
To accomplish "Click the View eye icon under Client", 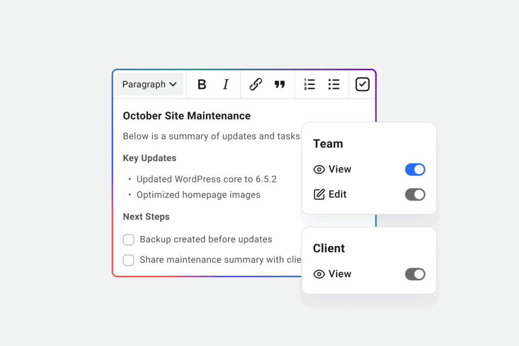I will [x=319, y=274].
